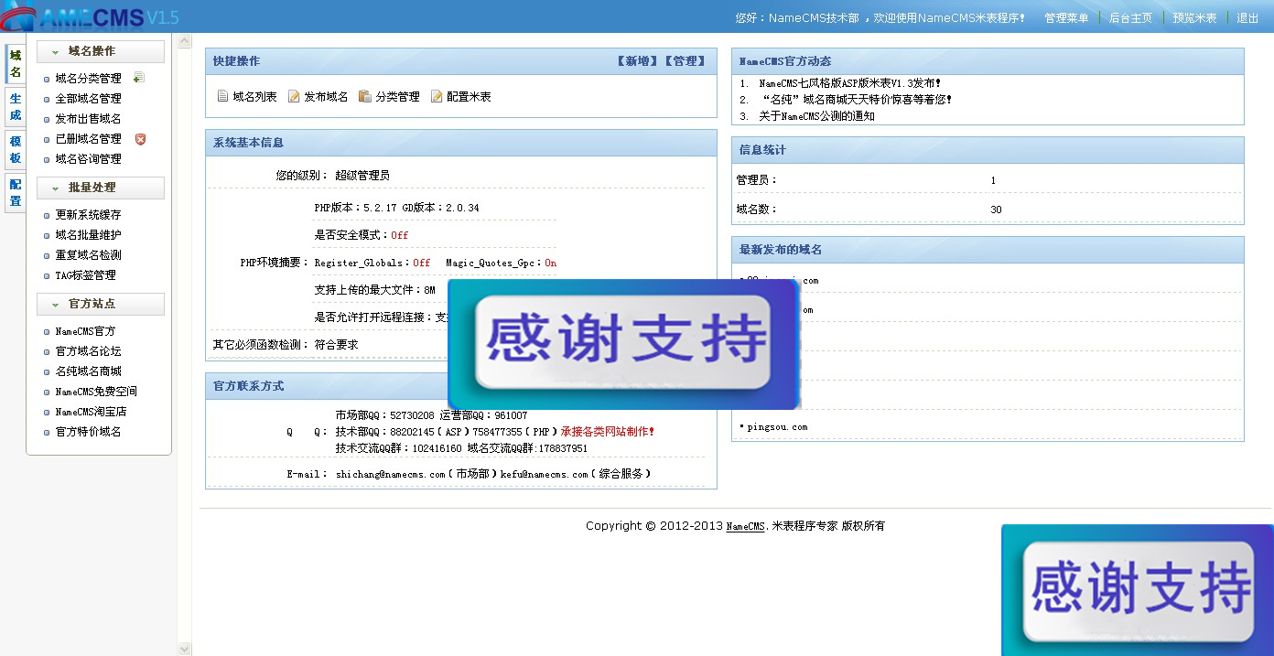Click 承接各类网站制作 red link
Screen dimensions: 1274x656
(x=608, y=432)
